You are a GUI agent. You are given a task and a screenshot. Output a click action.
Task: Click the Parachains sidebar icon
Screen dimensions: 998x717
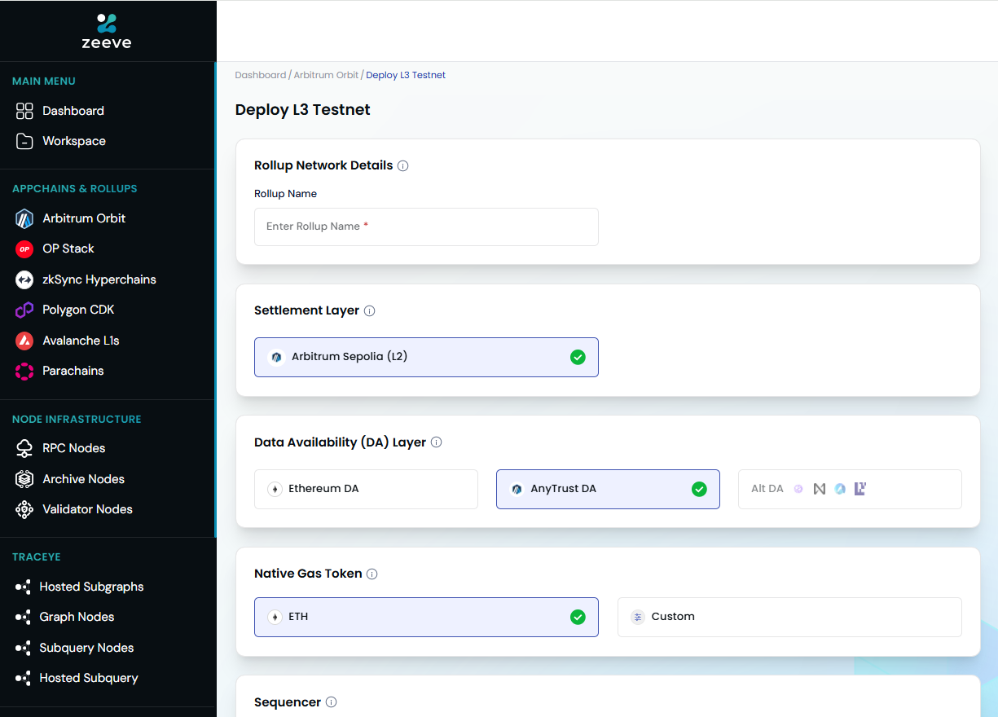click(x=24, y=371)
